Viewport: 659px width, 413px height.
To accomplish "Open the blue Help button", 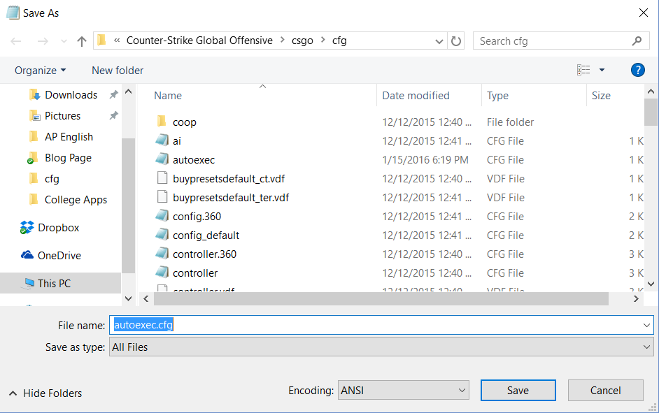I will (x=637, y=70).
